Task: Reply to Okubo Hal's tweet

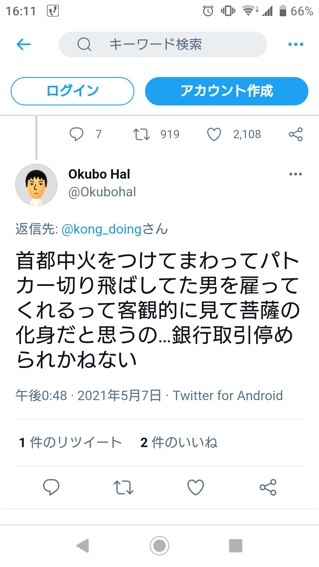Action: pyautogui.click(x=51, y=487)
